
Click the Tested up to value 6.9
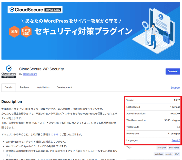tap(178, 127)
